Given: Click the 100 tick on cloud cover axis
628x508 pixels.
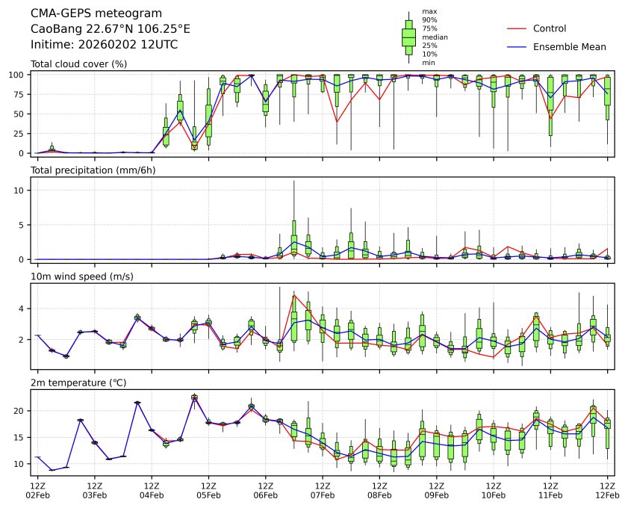Looking at the screenshot, I should (19, 75).
